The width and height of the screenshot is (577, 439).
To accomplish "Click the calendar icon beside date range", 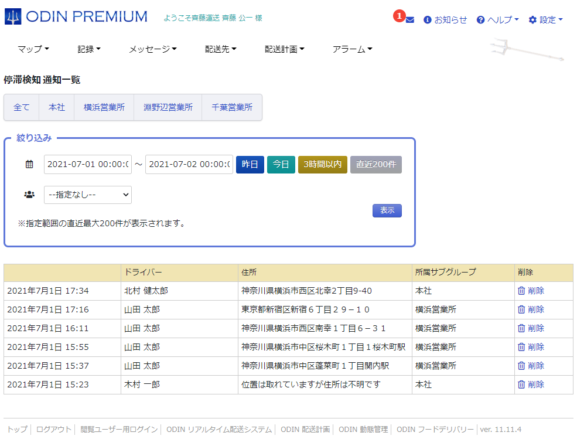I will [29, 165].
